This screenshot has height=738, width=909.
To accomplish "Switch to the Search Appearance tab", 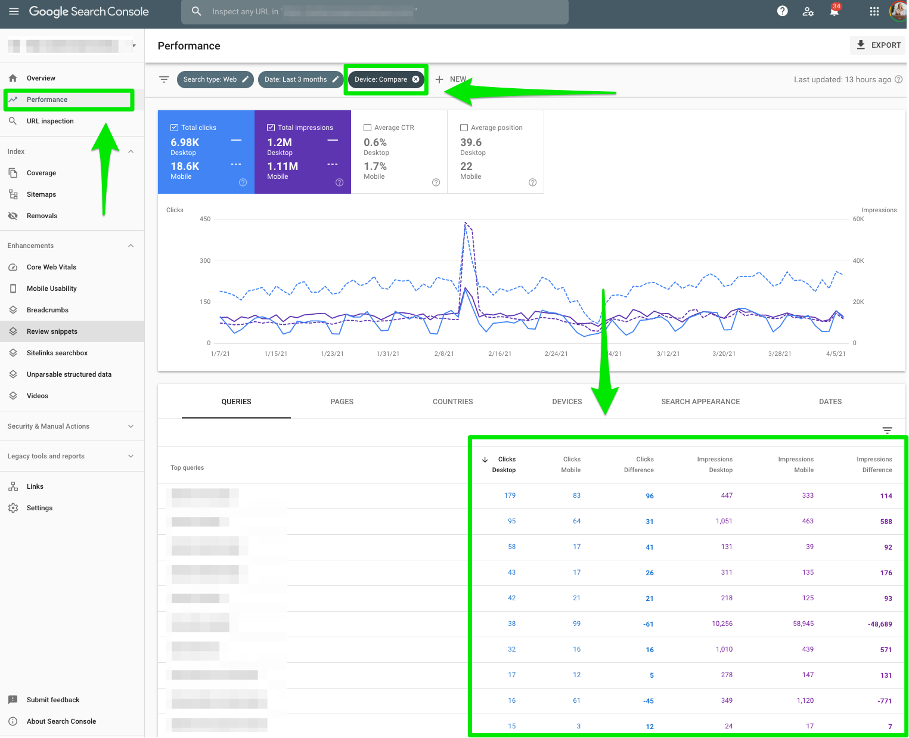I will click(x=700, y=402).
